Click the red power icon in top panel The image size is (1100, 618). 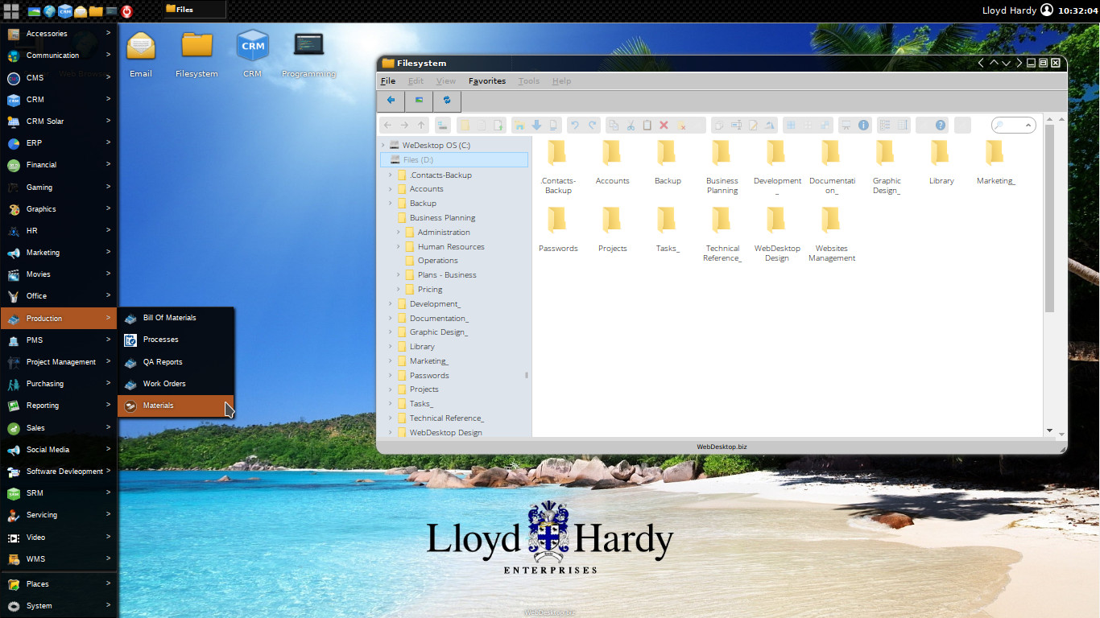126,11
